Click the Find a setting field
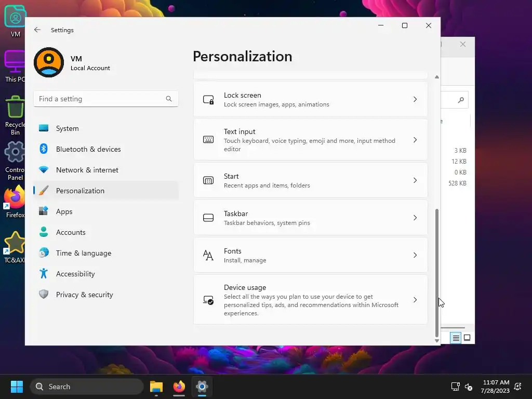 tap(106, 99)
